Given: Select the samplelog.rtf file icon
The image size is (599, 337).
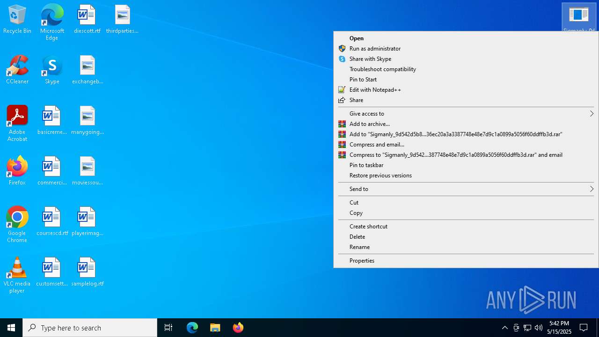Looking at the screenshot, I should (88, 272).
